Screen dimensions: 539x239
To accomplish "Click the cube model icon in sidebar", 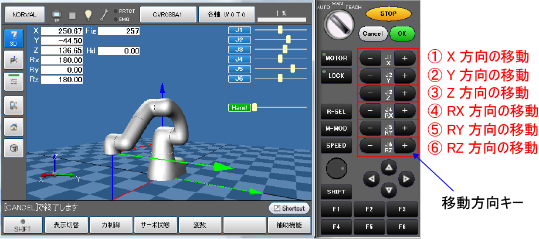I will pos(13,148).
